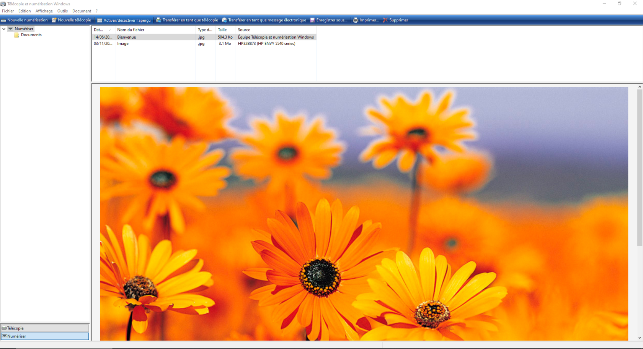
Task: Select the Documents folder in the tree
Action: point(31,35)
